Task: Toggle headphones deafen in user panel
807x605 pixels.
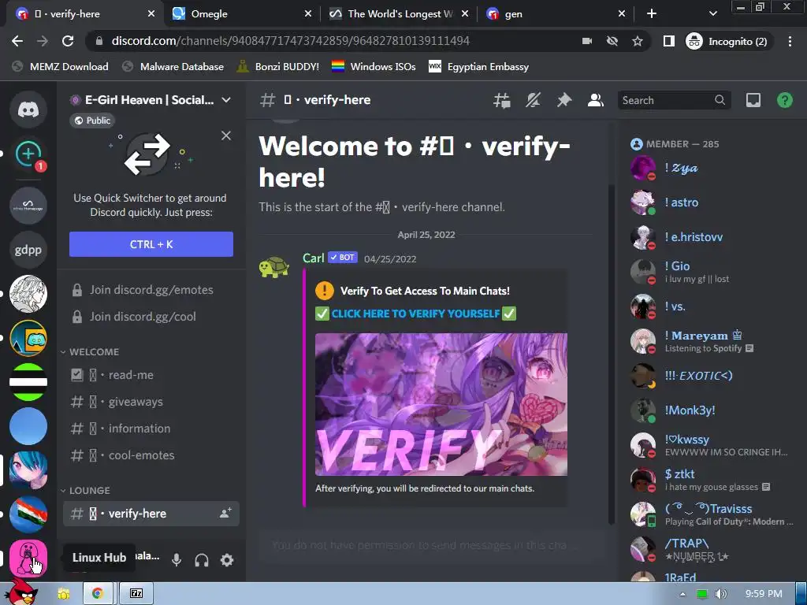Action: tap(202, 560)
